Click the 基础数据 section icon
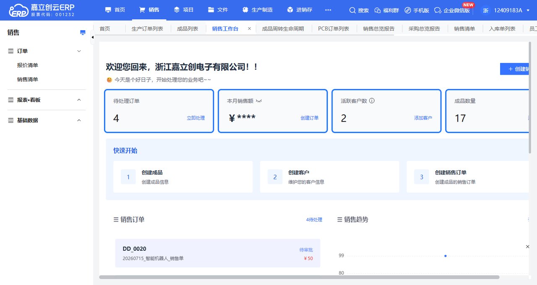537x285 pixels. point(11,120)
